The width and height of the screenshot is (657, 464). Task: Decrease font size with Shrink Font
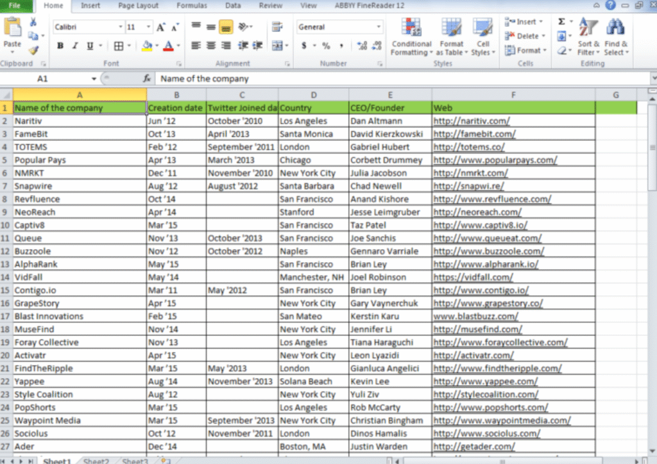coord(175,27)
